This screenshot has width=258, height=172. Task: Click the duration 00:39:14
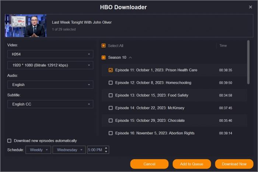[x=226, y=133]
